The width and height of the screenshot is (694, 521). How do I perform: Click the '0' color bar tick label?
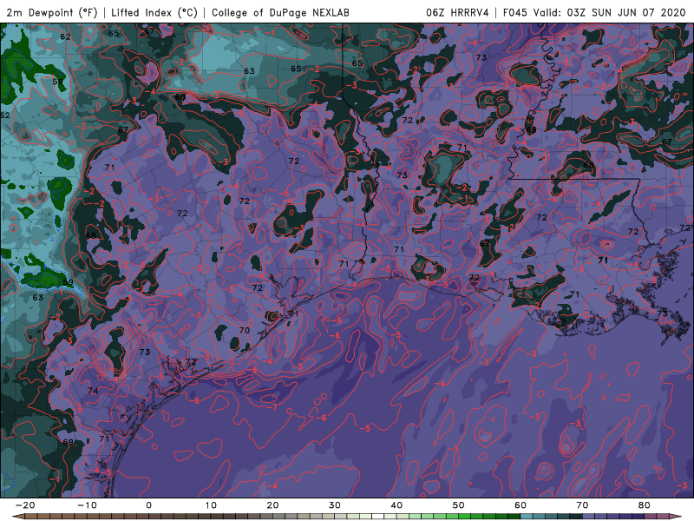[148, 505]
